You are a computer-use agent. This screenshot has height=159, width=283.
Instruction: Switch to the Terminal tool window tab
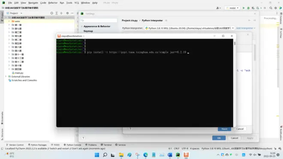(x=106, y=145)
